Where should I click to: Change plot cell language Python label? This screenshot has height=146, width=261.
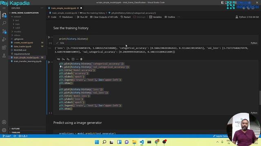(254, 113)
